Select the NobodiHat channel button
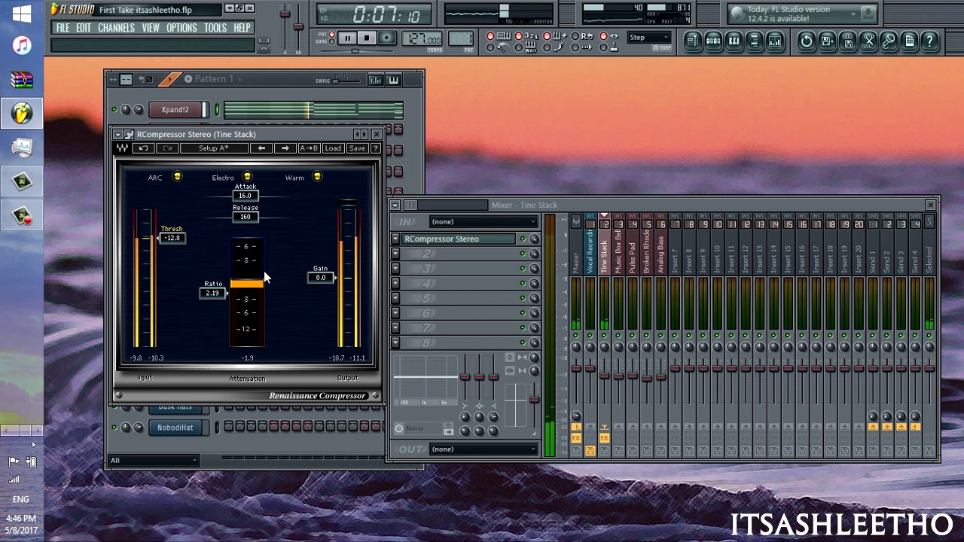This screenshot has width=964, height=542. click(x=175, y=428)
